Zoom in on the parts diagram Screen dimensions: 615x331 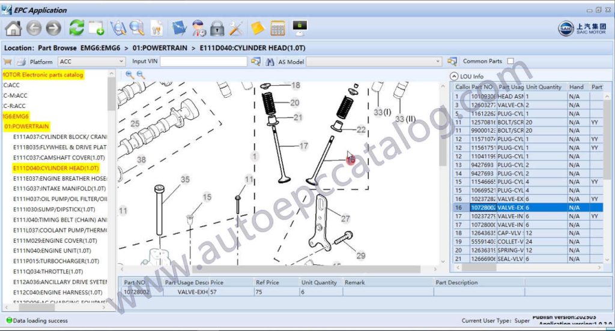click(x=130, y=75)
